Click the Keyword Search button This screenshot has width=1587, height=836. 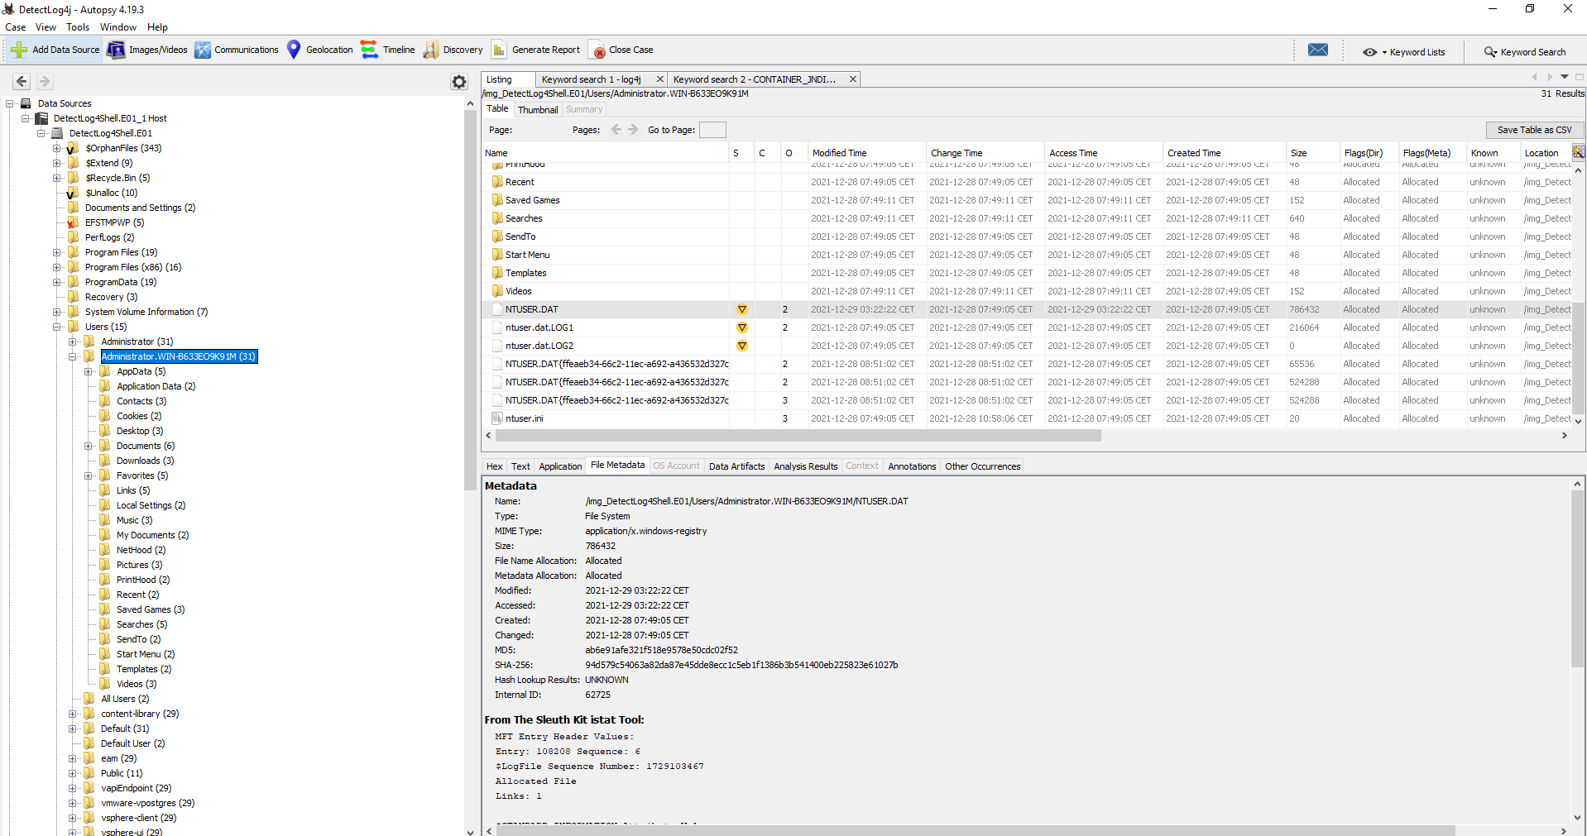[1524, 52]
